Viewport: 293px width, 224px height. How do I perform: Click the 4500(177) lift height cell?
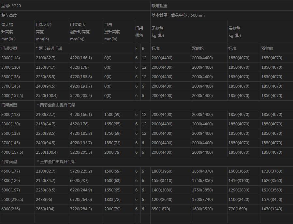point(10,171)
